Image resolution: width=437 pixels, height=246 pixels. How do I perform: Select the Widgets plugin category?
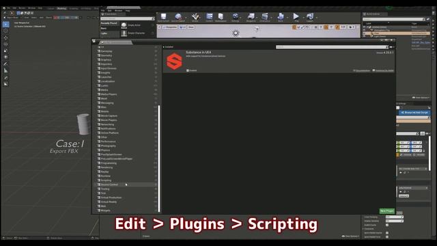point(105,210)
